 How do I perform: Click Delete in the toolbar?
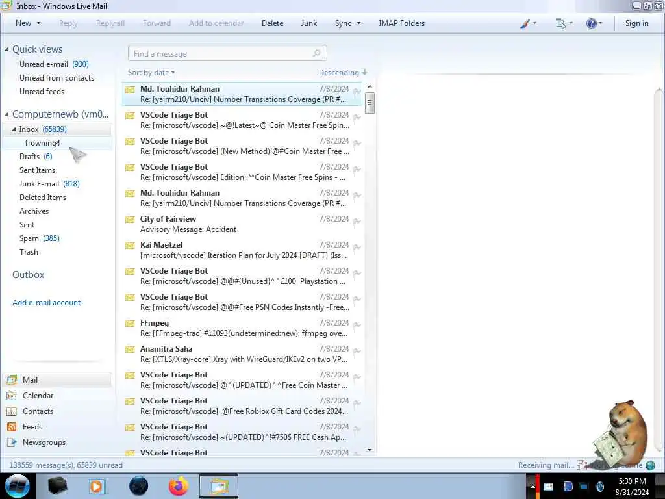272,23
